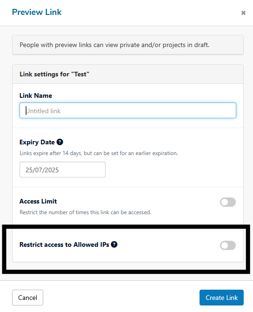253x312 pixels.
Task: Close the Preview Link dialog
Action: (x=243, y=13)
